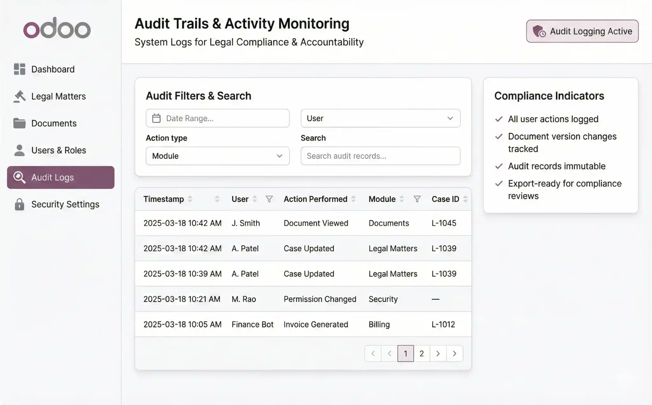
Task: Open Documents via the folder icon
Action: [19, 123]
